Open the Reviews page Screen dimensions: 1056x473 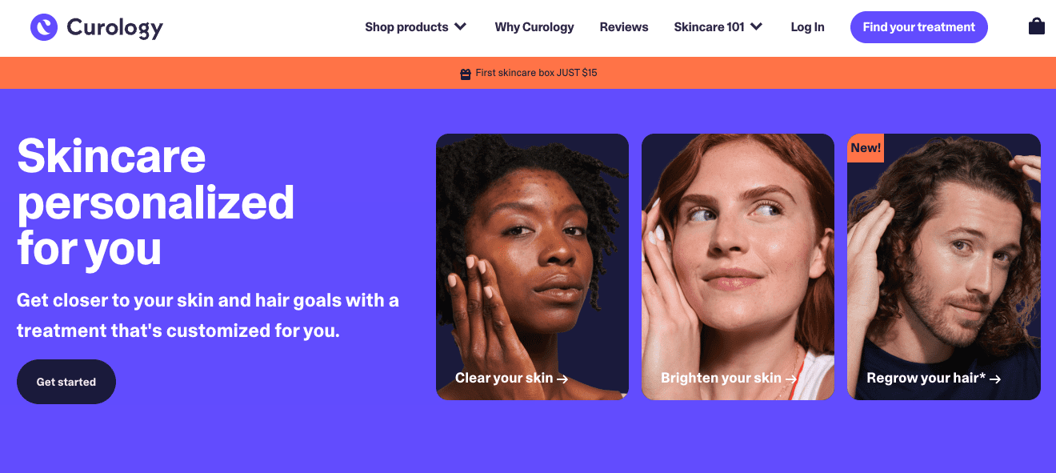624,27
